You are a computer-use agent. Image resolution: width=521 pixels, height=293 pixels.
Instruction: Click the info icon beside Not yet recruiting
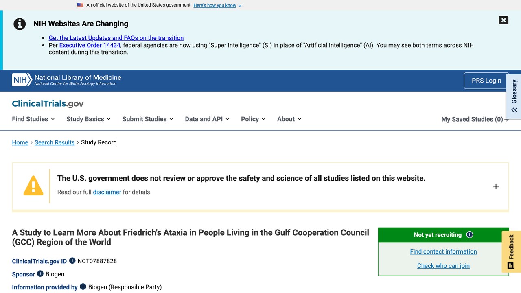coord(470,235)
